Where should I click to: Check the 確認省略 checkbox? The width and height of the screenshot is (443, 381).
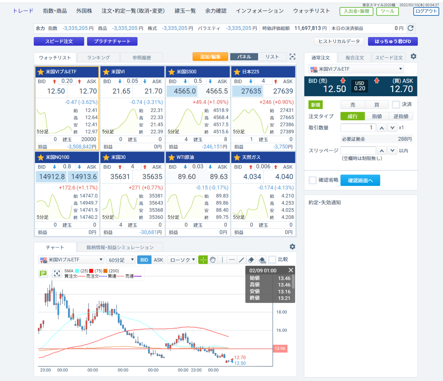pyautogui.click(x=312, y=180)
